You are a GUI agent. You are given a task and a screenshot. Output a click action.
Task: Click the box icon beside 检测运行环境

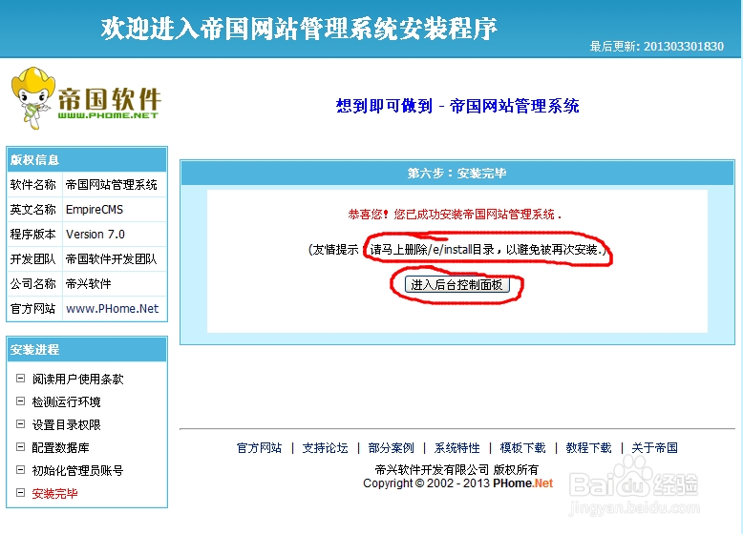click(x=20, y=401)
